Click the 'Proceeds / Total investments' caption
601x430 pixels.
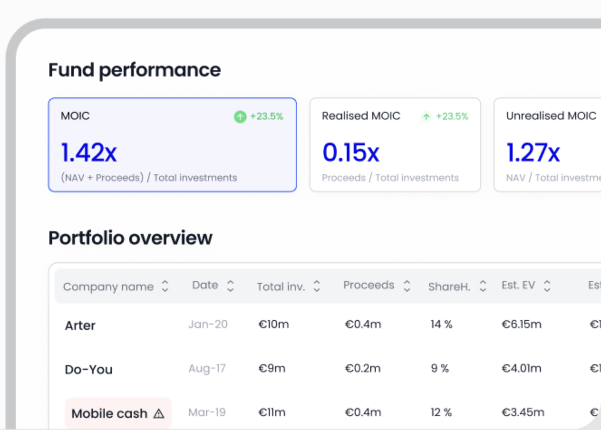pyautogui.click(x=390, y=177)
